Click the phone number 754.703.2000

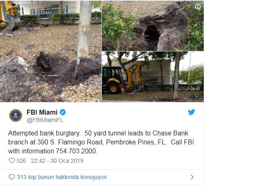pyautogui.click(x=76, y=151)
